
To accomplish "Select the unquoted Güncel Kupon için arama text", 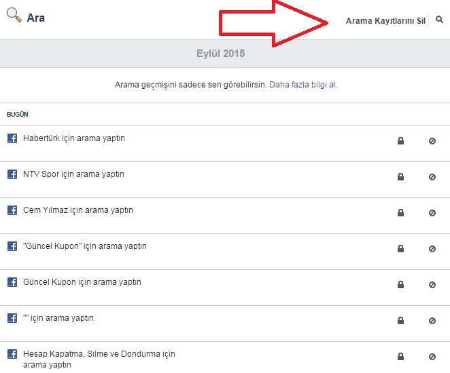I will pos(82,282).
